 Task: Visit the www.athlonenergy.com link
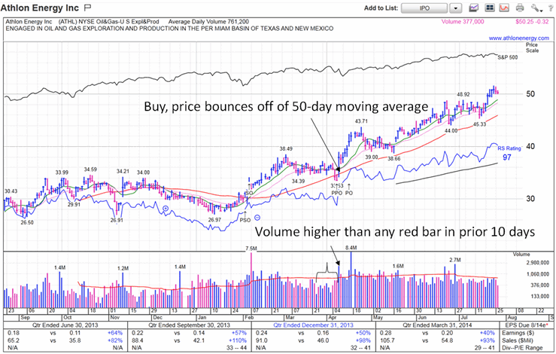[x=519, y=38]
